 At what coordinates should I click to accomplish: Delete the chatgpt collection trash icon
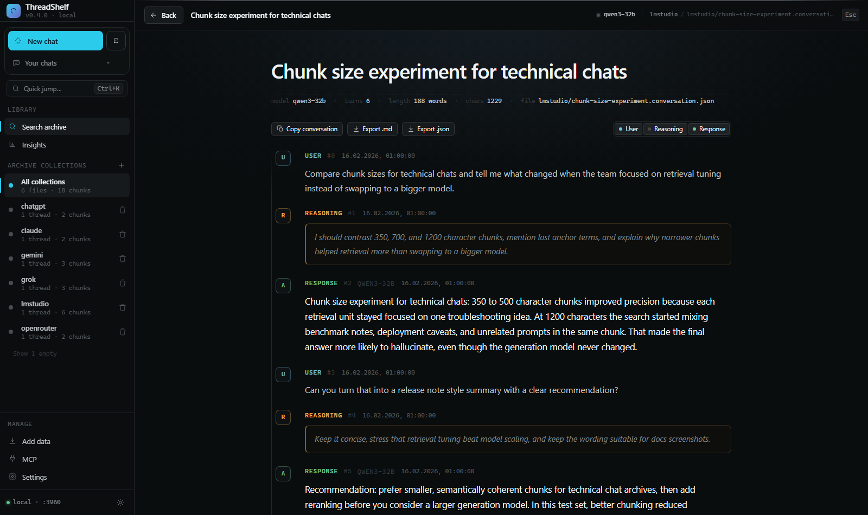[x=123, y=210]
